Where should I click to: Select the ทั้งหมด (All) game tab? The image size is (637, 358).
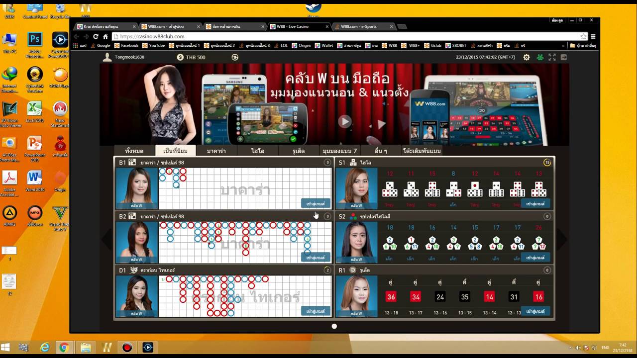click(134, 151)
